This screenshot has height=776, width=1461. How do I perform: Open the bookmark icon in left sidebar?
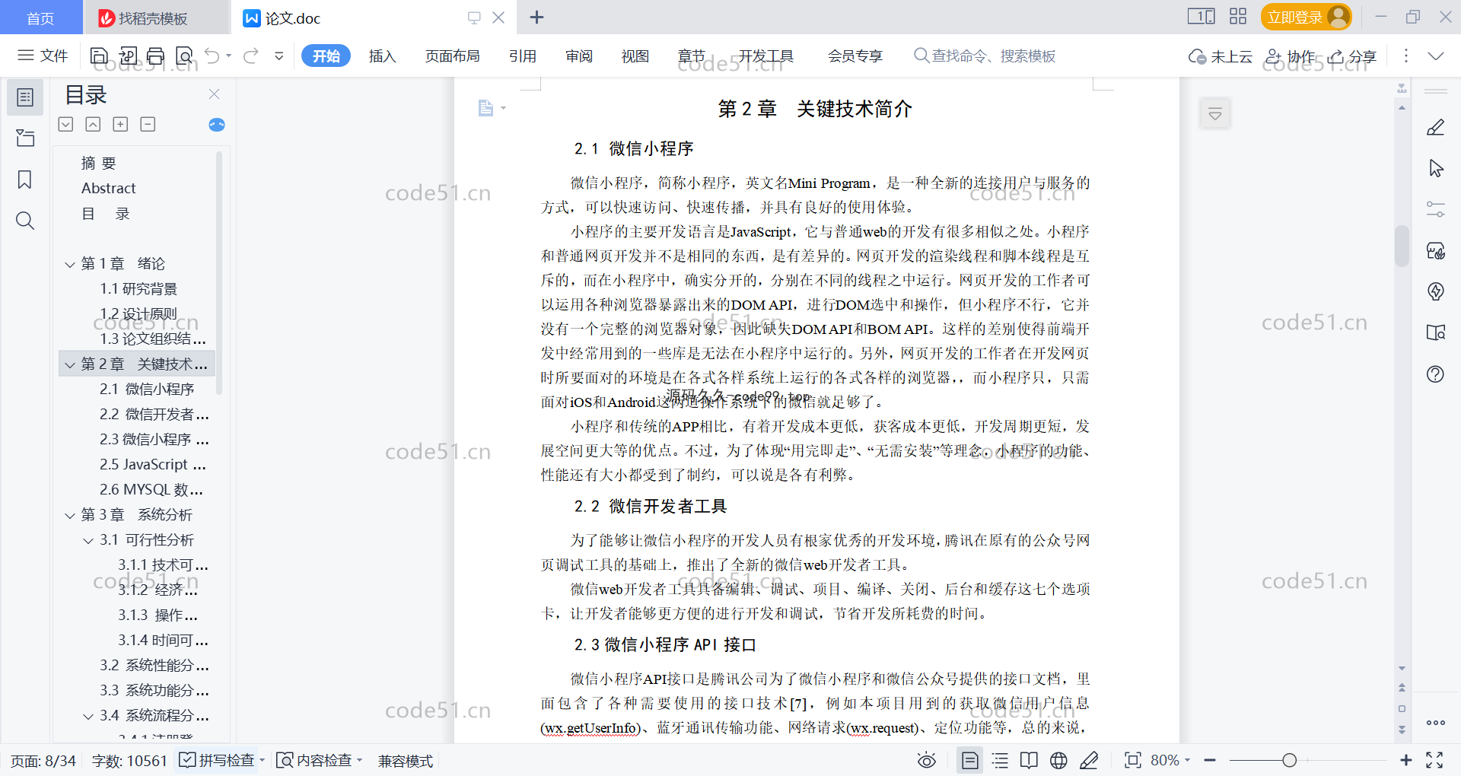(x=25, y=180)
